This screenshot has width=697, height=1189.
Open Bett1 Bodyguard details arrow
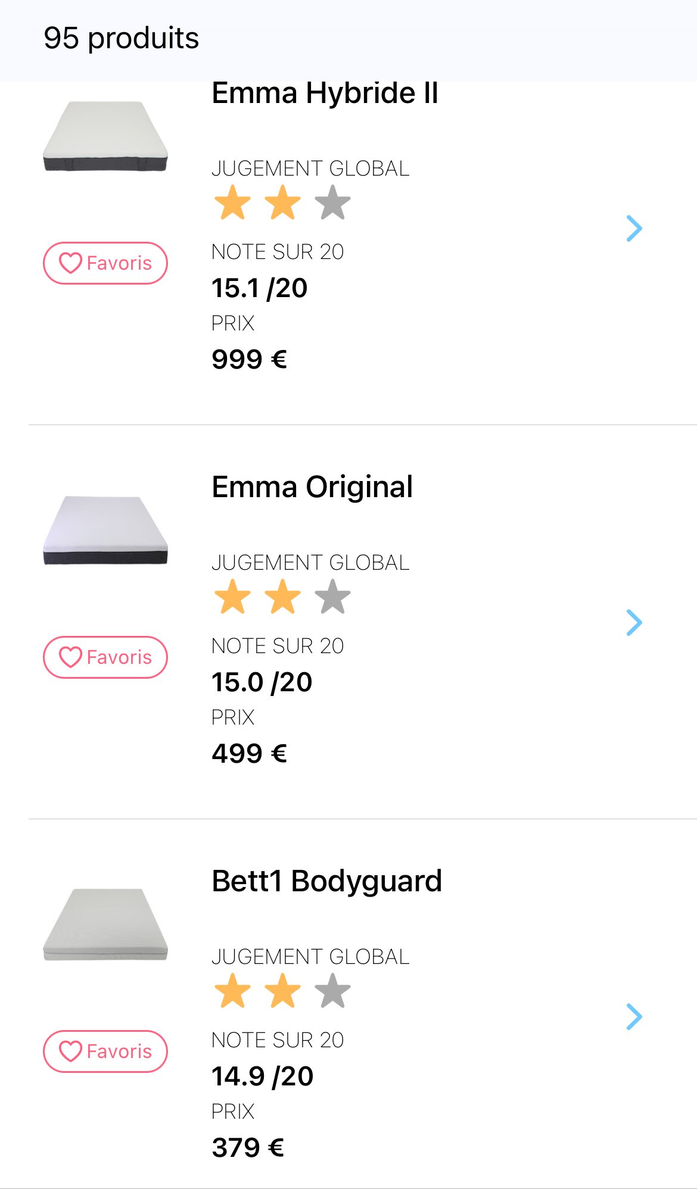634,1017
